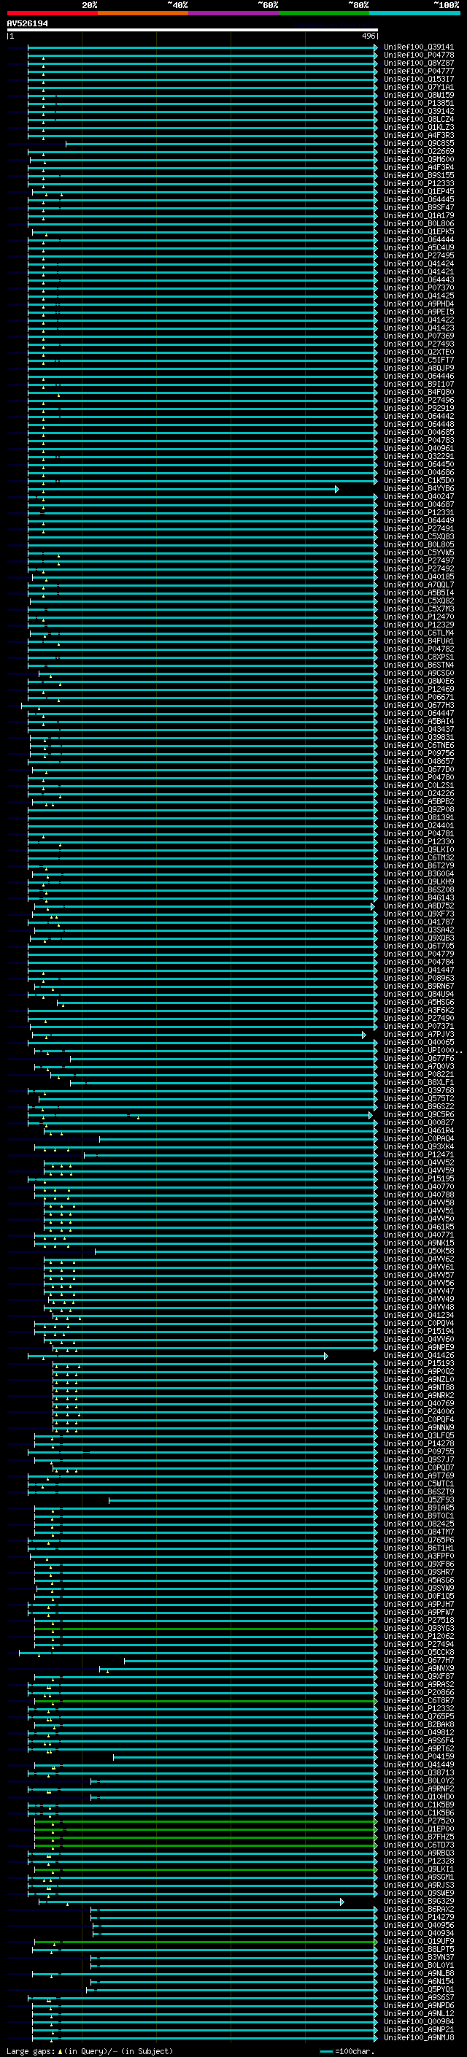467x2057 pixels.
Task: Click the UniRef100_Q1EP45 label
Action: (x=418, y=192)
